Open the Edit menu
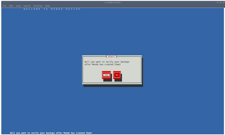 (11, 6)
